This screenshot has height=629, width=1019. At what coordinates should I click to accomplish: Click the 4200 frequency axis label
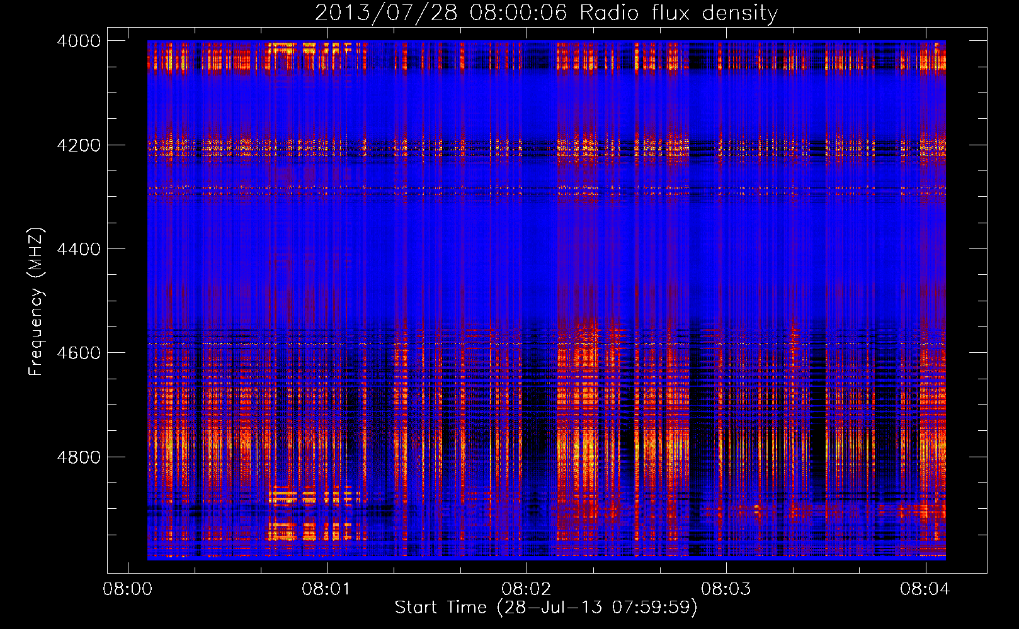79,145
